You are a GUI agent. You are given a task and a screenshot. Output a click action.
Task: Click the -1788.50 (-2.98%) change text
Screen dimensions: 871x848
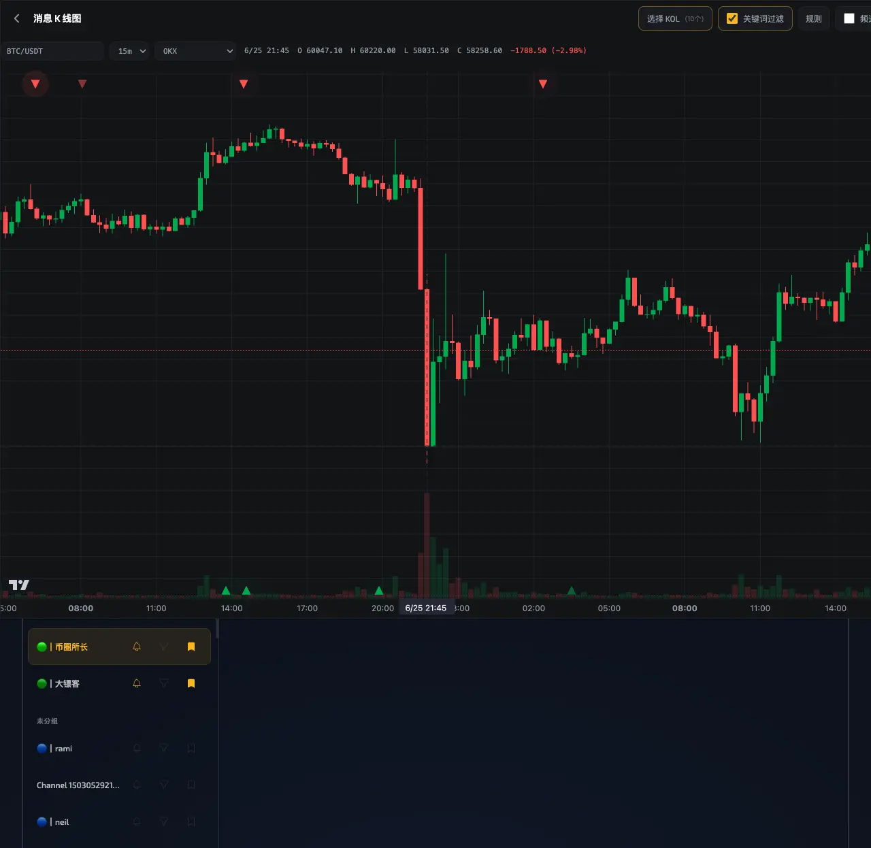click(548, 51)
